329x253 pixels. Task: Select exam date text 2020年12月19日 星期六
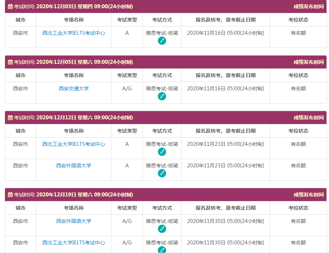coord(64,195)
